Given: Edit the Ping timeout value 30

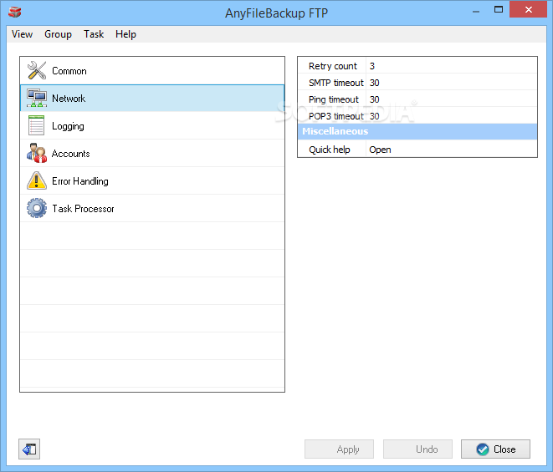Looking at the screenshot, I should click(x=452, y=99).
